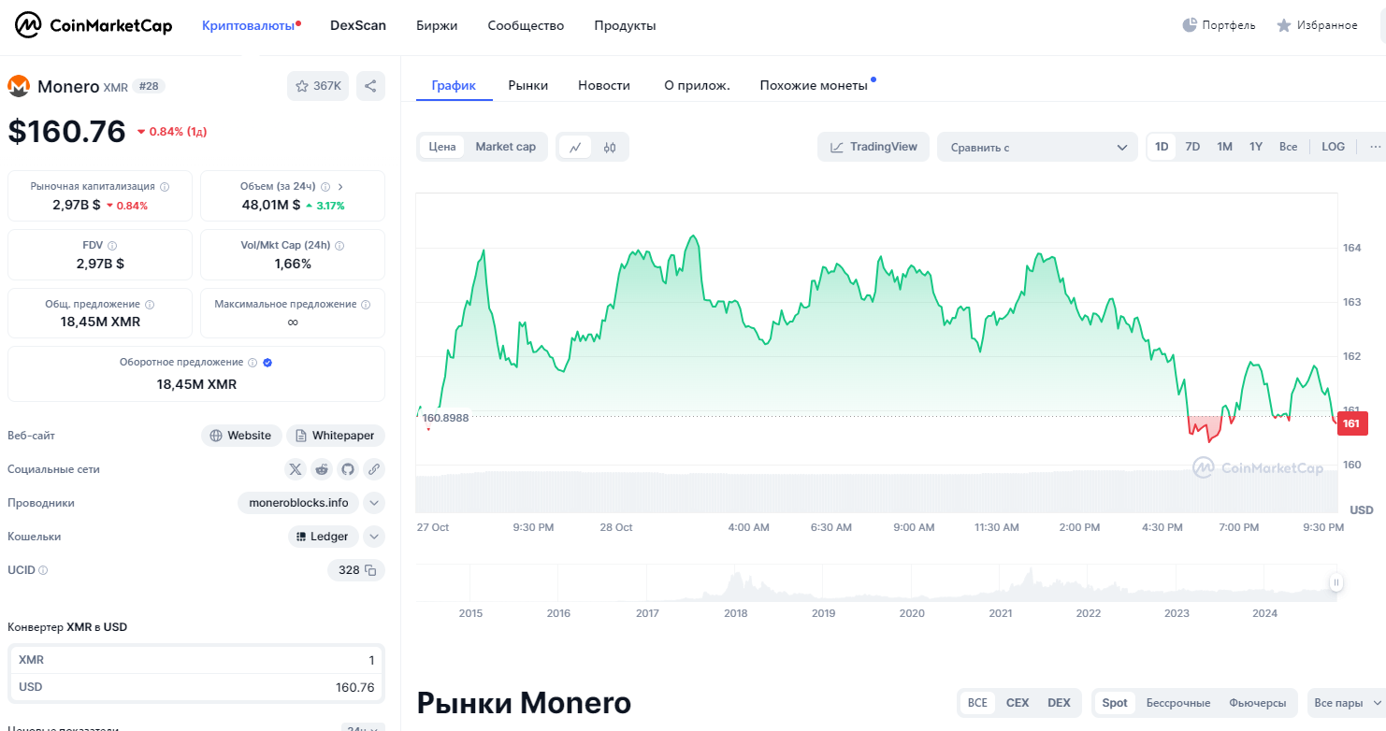Image resolution: width=1386 pixels, height=731 pixels.
Task: Select the Spot market type
Action: click(x=1115, y=703)
